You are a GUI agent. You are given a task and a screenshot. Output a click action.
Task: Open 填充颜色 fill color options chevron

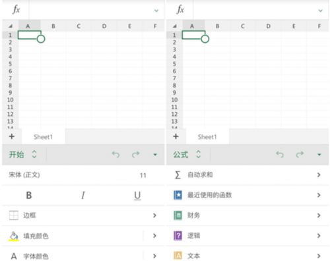coord(154,236)
